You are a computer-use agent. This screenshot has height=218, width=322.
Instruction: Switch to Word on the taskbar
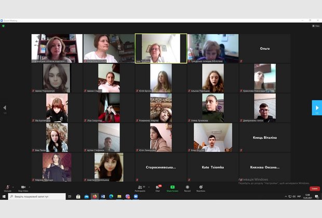point(103,196)
